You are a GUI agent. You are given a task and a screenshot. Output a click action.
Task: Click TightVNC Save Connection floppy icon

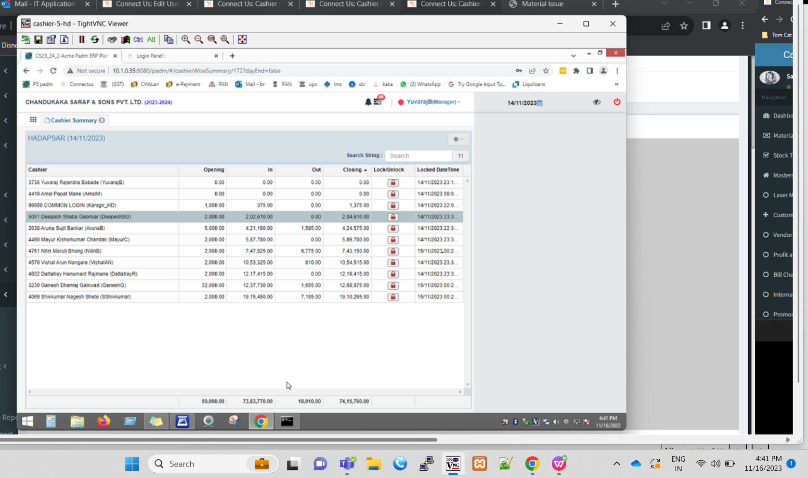point(38,39)
